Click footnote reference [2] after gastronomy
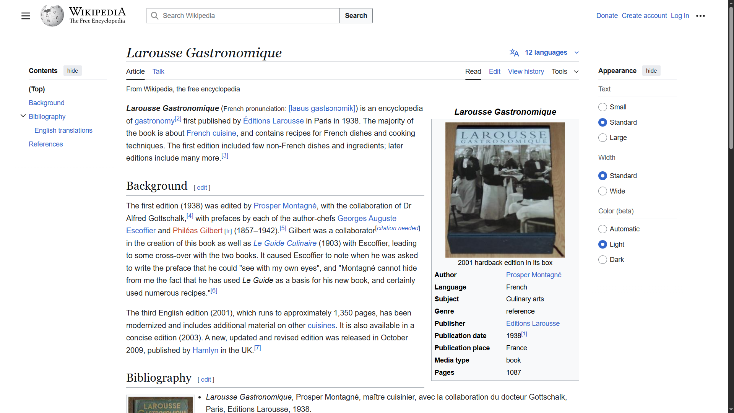The height and width of the screenshot is (413, 734). (178, 119)
